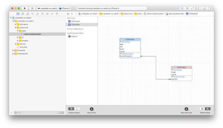Click the CDSwifter breadcrumb

coord(192,14)
